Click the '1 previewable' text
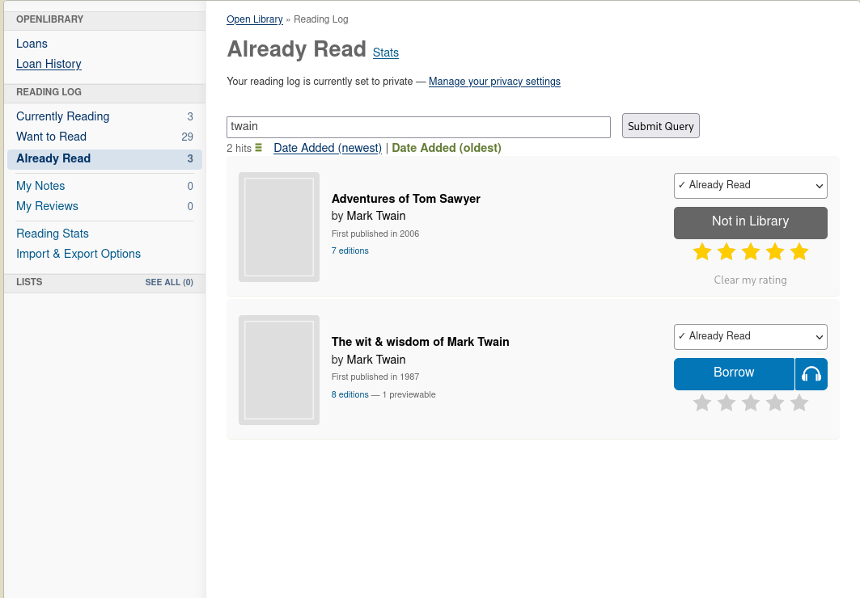Screen dimensions: 860x598 point(409,395)
